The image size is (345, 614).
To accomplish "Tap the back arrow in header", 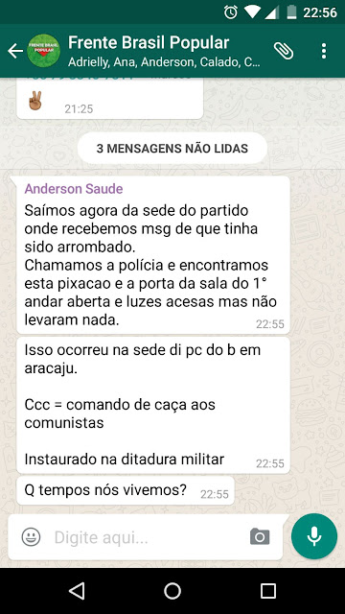I will (x=15, y=51).
